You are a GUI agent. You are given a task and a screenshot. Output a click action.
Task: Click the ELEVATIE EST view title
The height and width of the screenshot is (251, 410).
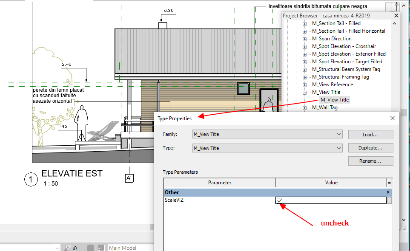pyautogui.click(x=72, y=174)
